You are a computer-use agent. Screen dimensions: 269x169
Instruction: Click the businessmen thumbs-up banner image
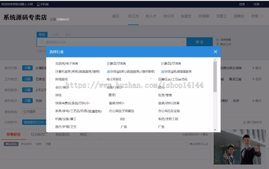[240, 147]
